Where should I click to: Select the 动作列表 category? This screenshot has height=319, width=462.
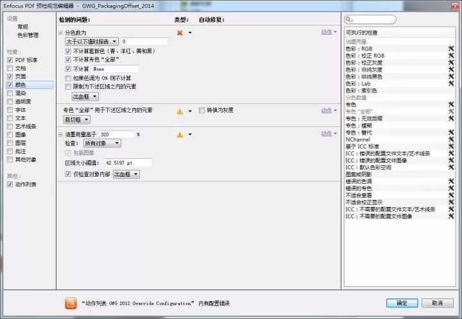[x=26, y=184]
